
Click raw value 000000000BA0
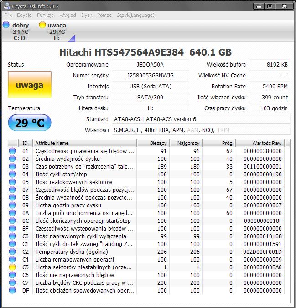coord(263,267)
